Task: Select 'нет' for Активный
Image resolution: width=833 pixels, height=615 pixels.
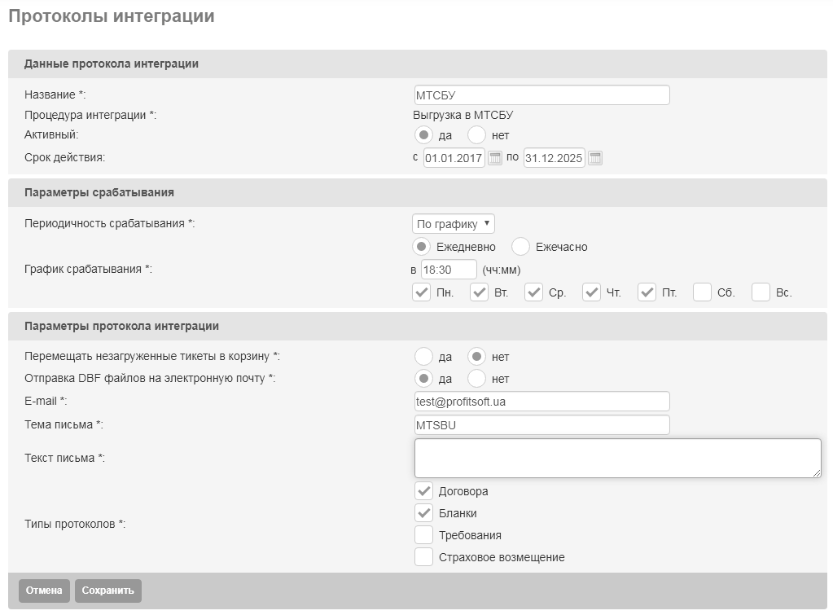Action: tap(476, 135)
